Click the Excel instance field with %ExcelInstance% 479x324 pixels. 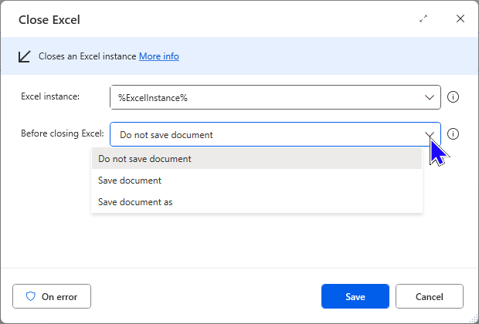(275, 97)
